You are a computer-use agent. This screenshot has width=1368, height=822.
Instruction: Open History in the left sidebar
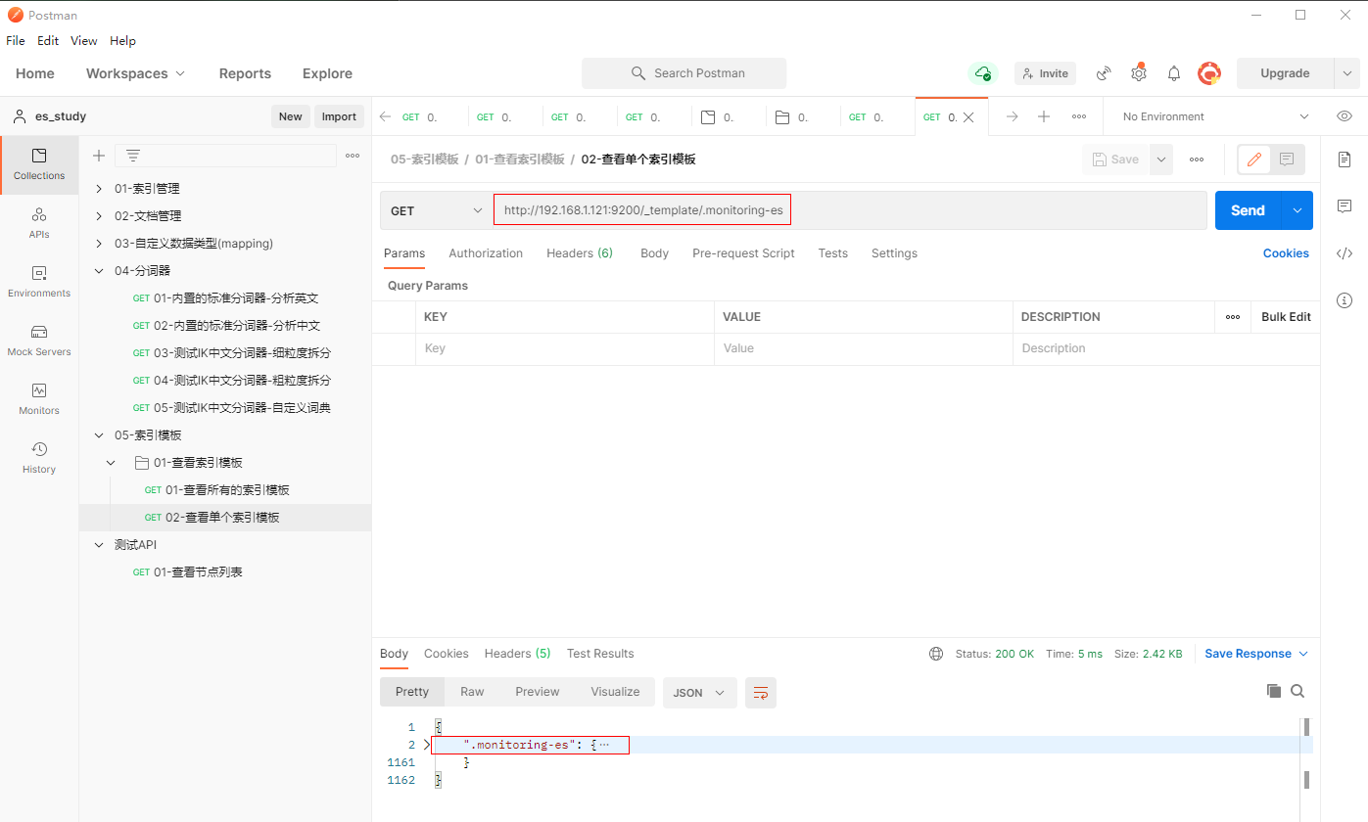39,457
